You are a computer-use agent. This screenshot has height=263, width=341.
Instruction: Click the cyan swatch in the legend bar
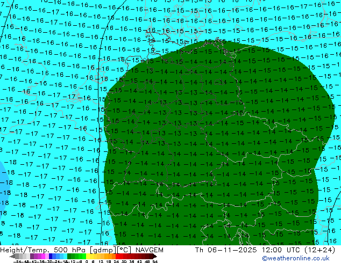pyautogui.click(x=66, y=257)
